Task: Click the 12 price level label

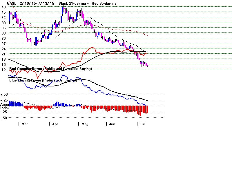Action: (3, 70)
